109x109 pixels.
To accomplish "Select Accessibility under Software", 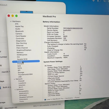I will [x=24, y=91].
